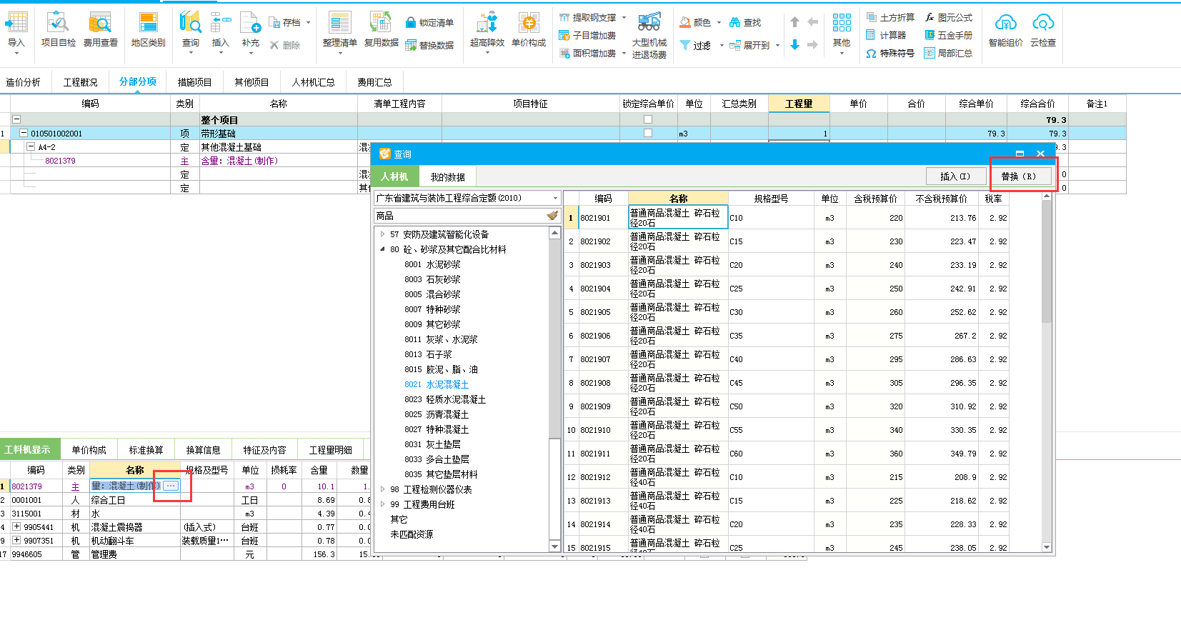Click 特殊符号 special symbols item
The image size is (1181, 630).
[x=890, y=53]
